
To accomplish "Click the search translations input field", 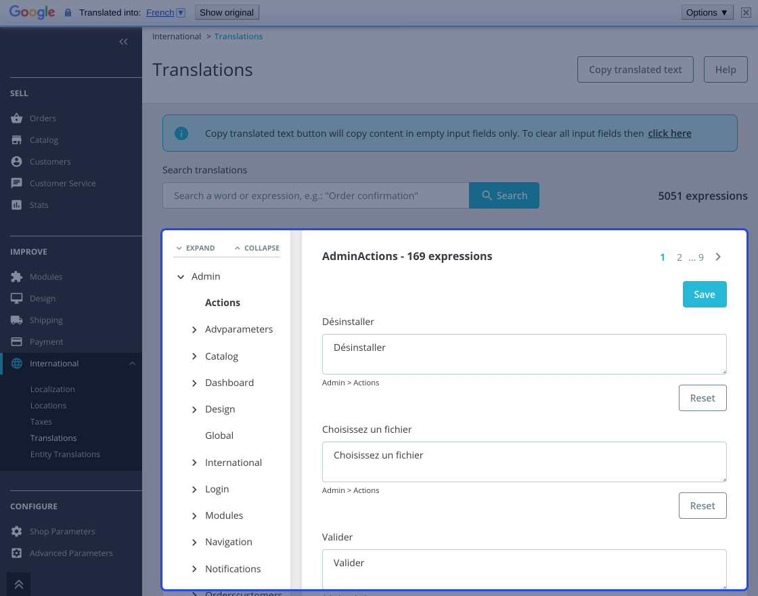I will point(315,196).
